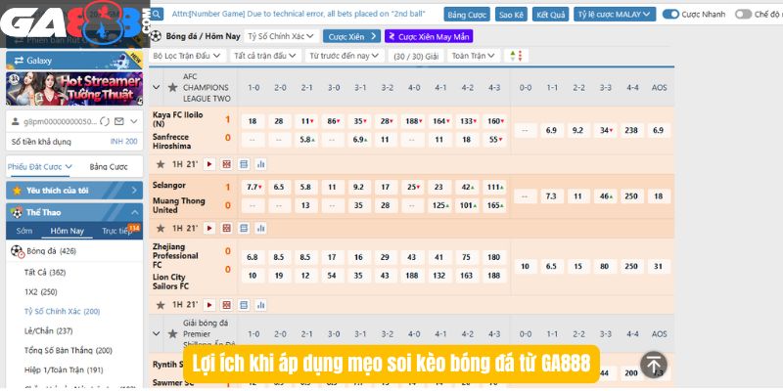The width and height of the screenshot is (783, 391).
Task: Open table icon in Zhejiang match row
Action: click(244, 305)
